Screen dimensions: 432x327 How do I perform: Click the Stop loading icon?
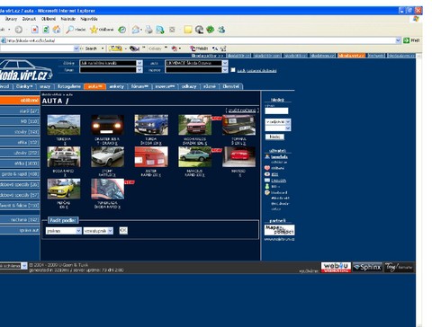(x=35, y=30)
